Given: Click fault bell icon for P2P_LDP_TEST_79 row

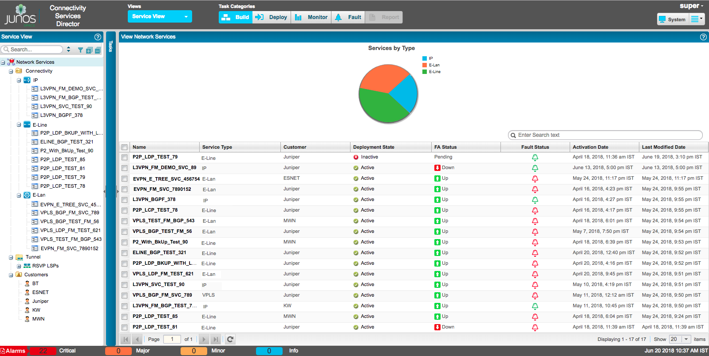Looking at the screenshot, I should click(x=535, y=157).
